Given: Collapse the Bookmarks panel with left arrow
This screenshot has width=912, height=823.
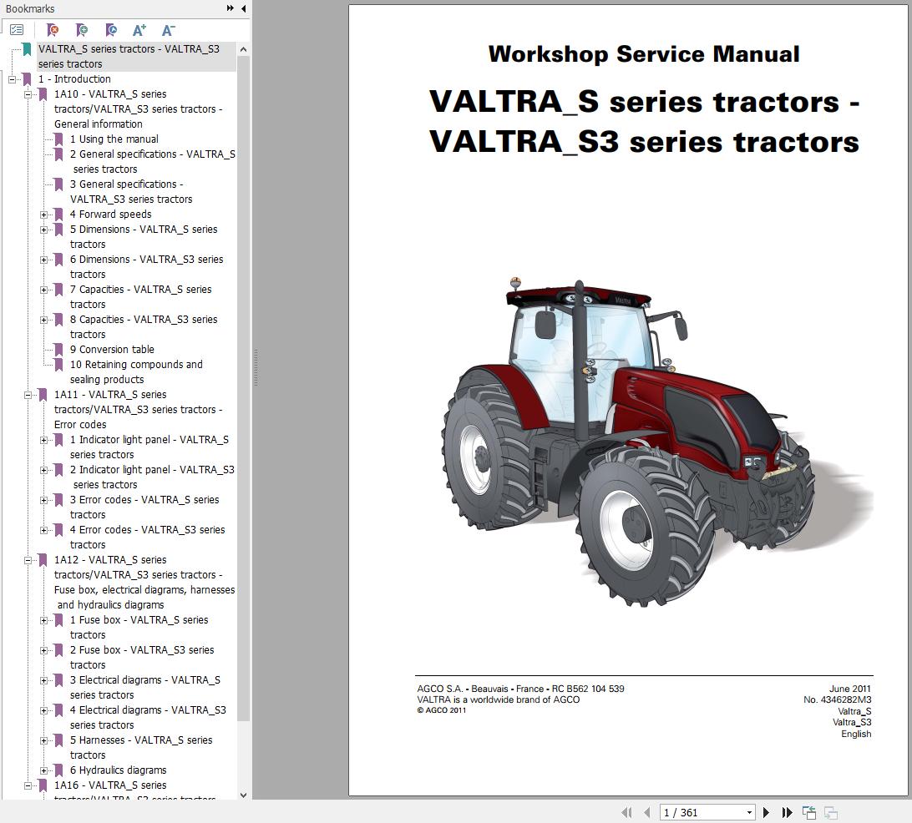Looking at the screenshot, I should 243,8.
